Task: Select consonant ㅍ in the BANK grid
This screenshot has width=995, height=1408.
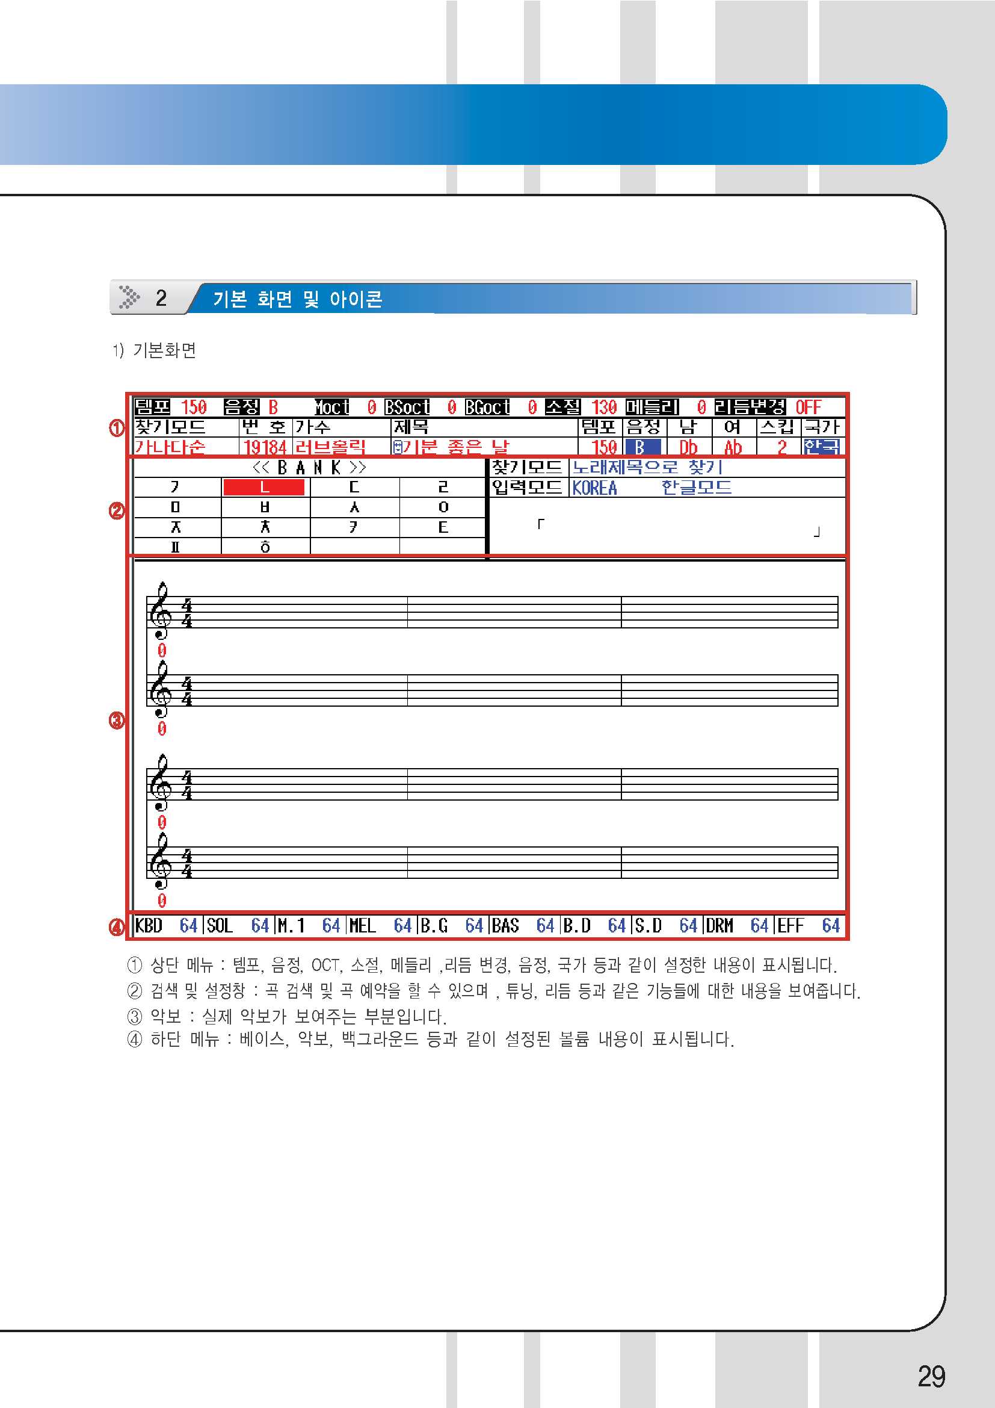Action: click(x=176, y=546)
